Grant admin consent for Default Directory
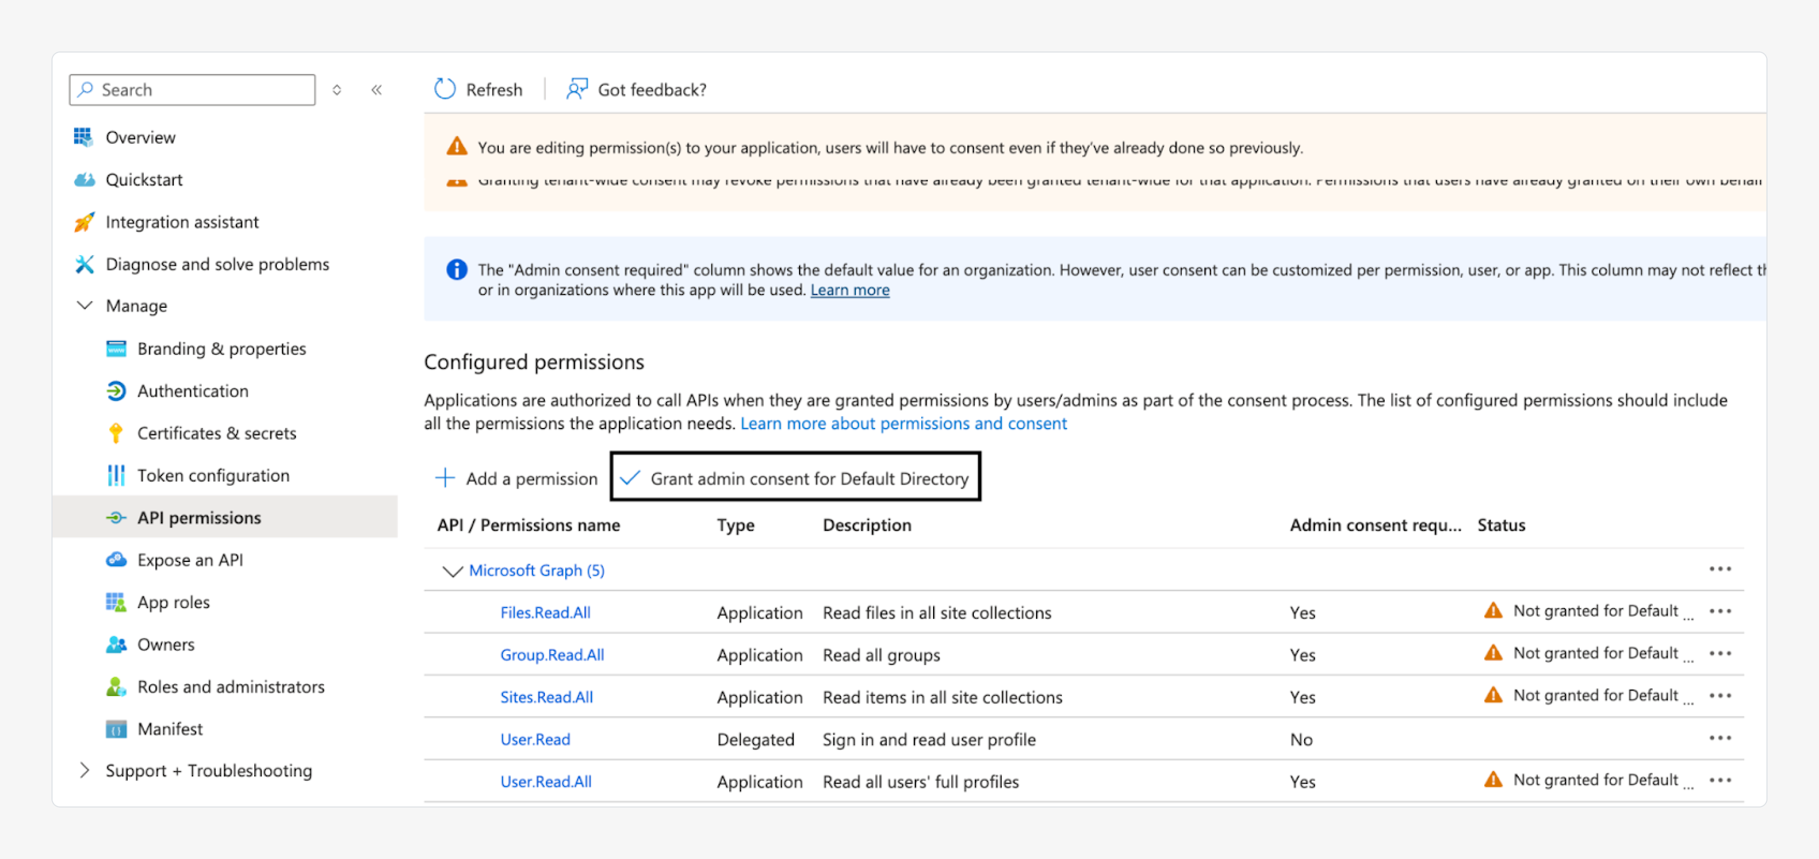Image resolution: width=1819 pixels, height=859 pixels. coord(795,478)
